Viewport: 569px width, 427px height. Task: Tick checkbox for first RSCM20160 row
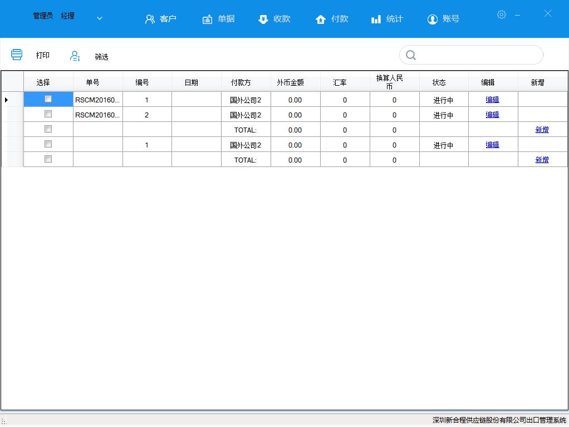pyautogui.click(x=48, y=99)
